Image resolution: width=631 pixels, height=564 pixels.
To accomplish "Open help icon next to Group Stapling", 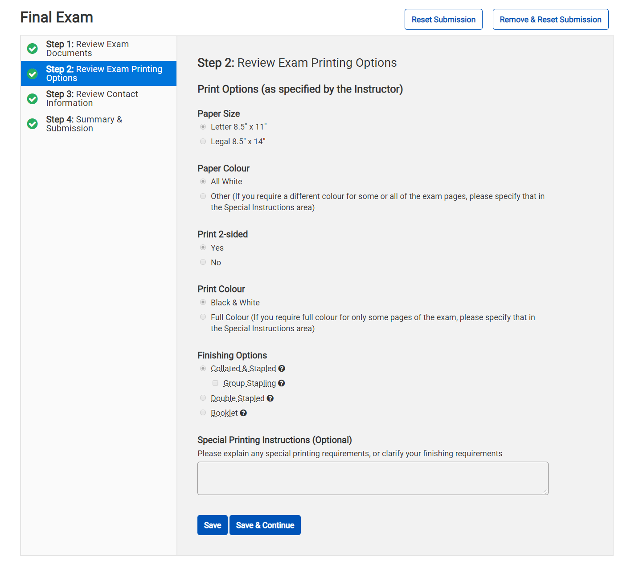I will (281, 383).
